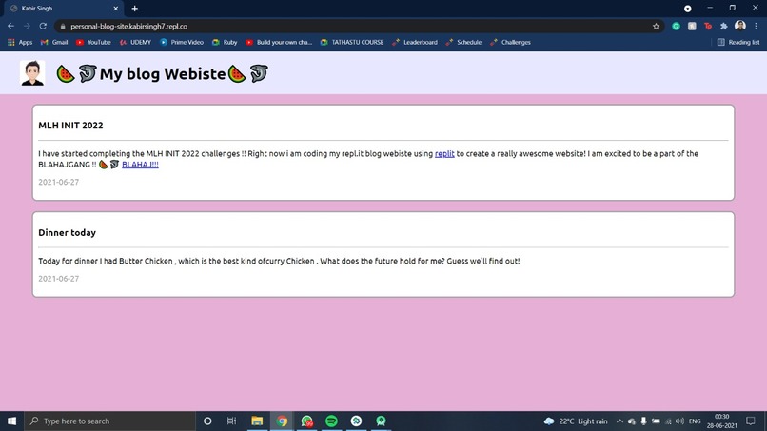
Task: Open the Grammarly extension icon
Action: (x=676, y=27)
